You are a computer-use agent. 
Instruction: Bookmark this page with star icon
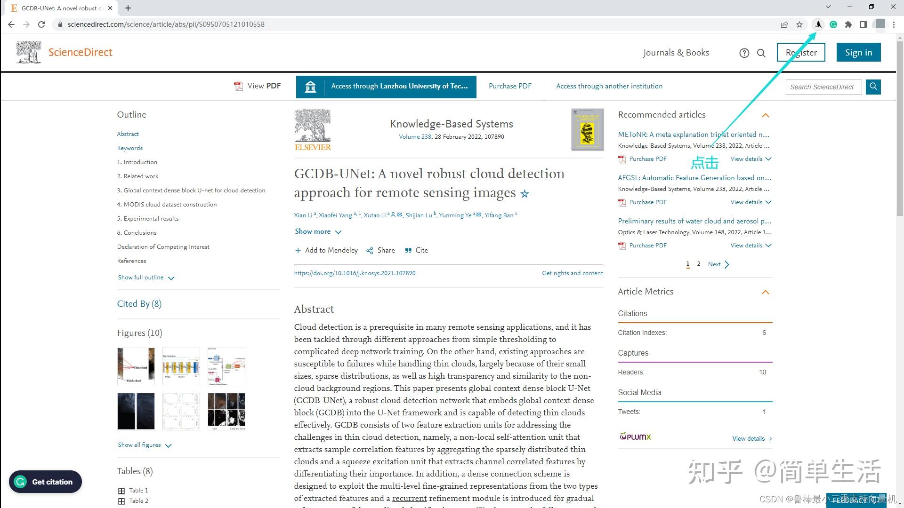pos(799,24)
